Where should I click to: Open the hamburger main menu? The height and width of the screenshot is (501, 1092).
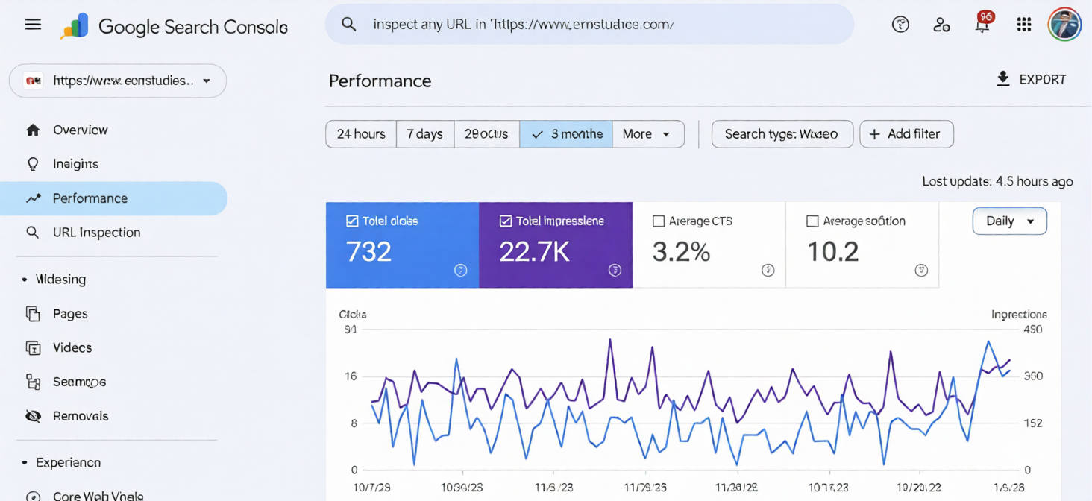coord(33,25)
